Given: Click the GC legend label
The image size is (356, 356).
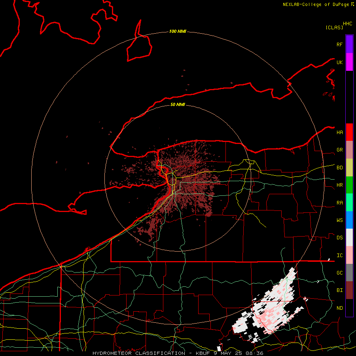Looking at the screenshot, I should point(340,273).
